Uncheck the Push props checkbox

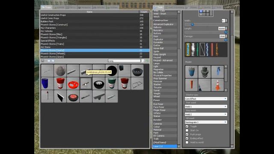pyautogui.click(x=187, y=134)
